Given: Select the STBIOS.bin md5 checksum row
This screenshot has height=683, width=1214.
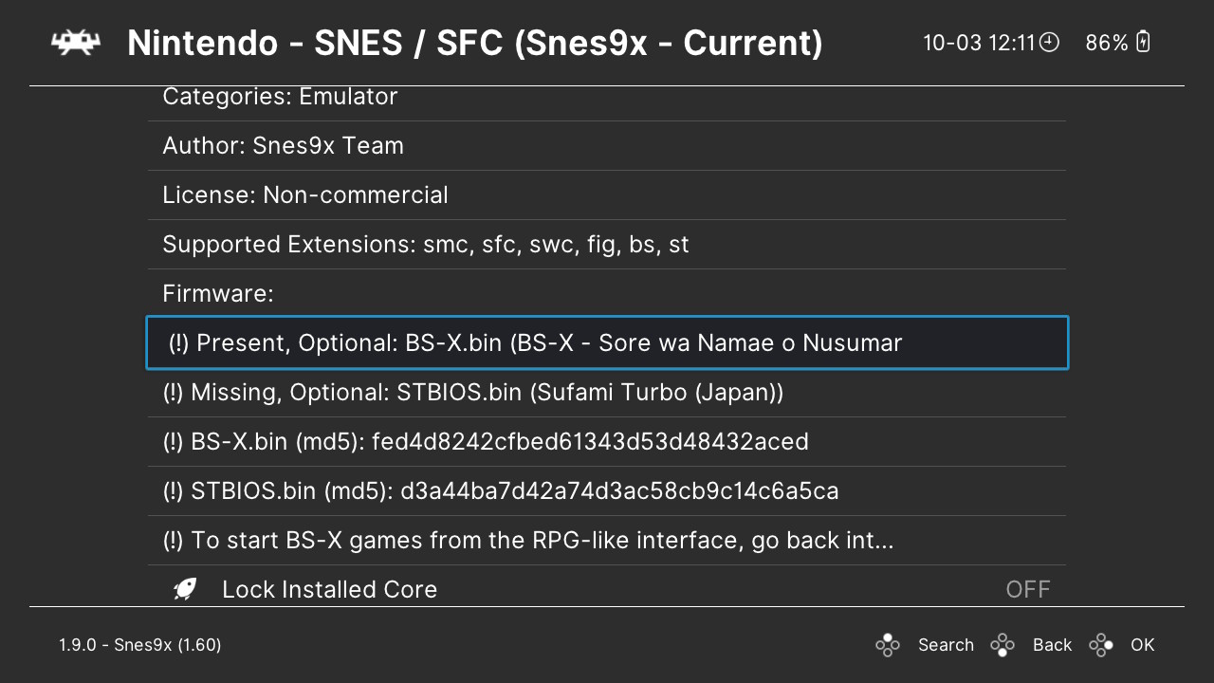Looking at the screenshot, I should point(607,490).
